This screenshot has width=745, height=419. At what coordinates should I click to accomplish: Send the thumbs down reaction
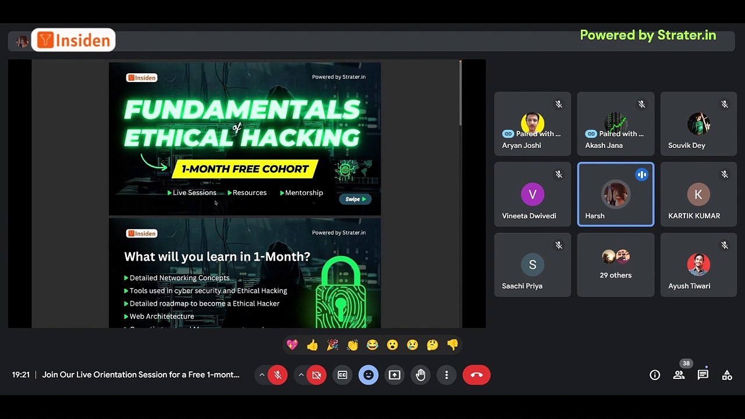coord(453,345)
